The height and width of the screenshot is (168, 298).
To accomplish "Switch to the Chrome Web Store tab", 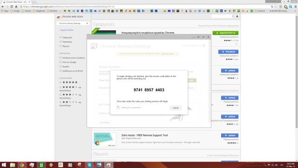I will pos(16,2).
